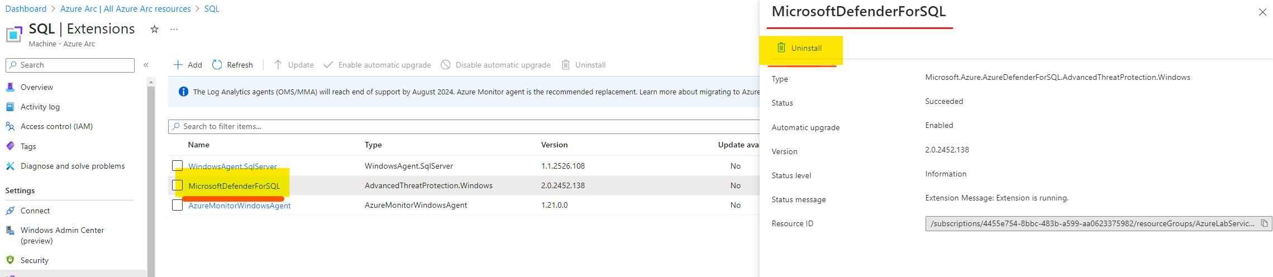Click the info icon in the banner

(x=183, y=92)
